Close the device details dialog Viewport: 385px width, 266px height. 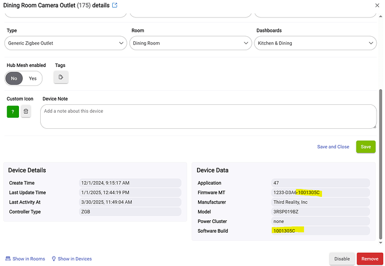(x=377, y=5)
